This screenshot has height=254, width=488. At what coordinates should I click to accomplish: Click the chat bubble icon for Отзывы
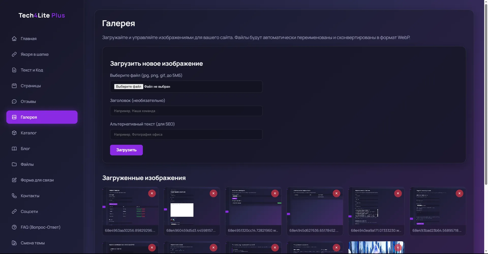click(14, 101)
